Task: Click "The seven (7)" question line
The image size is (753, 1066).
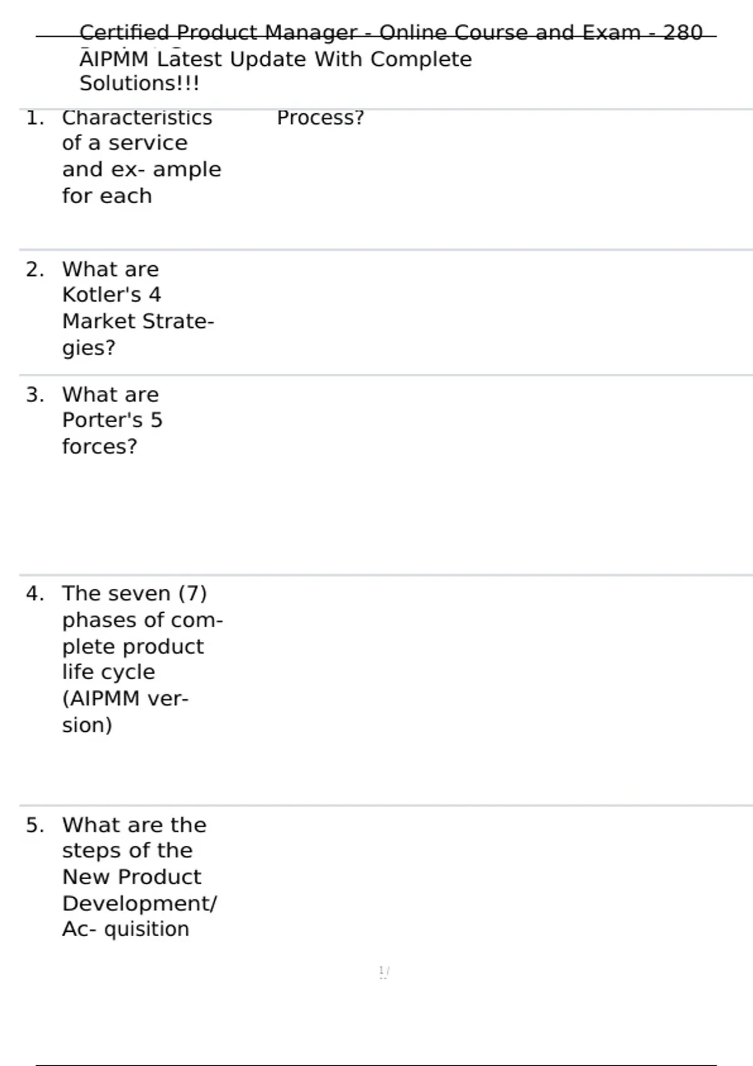Action: [134, 594]
